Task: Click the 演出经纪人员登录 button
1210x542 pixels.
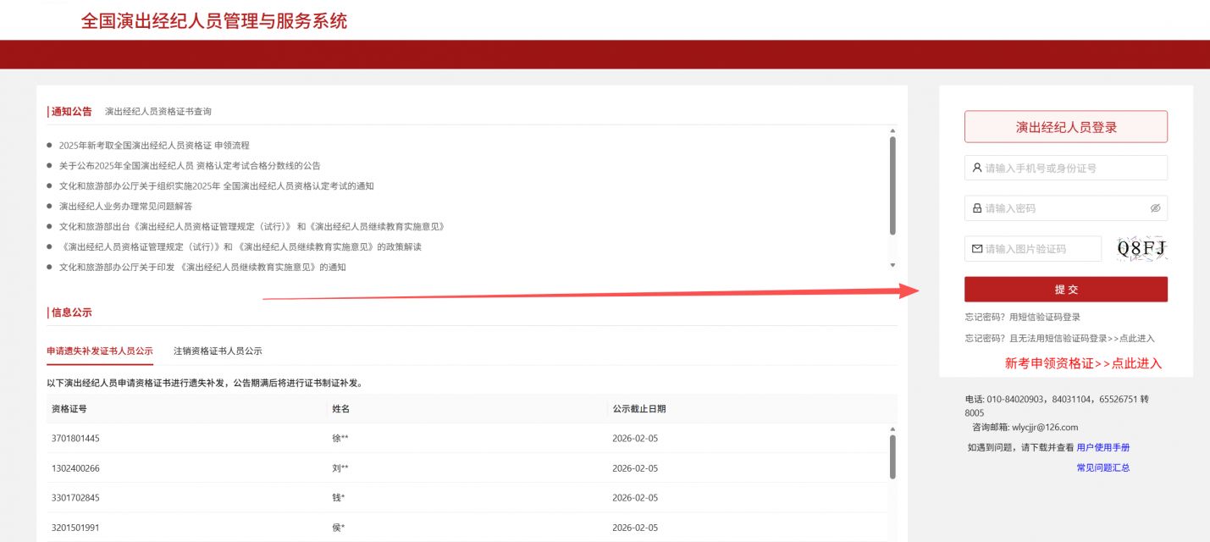Action: click(1066, 127)
